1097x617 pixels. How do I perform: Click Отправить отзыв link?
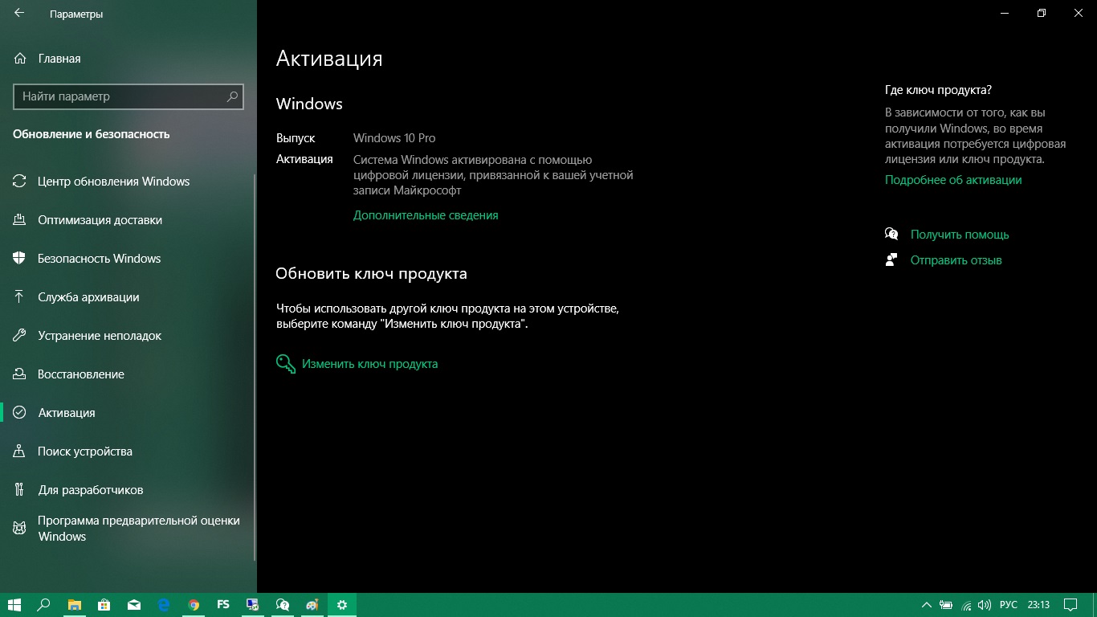click(x=956, y=260)
